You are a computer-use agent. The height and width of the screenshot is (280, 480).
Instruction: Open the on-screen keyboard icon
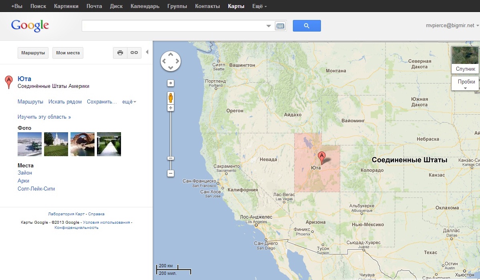(x=280, y=26)
